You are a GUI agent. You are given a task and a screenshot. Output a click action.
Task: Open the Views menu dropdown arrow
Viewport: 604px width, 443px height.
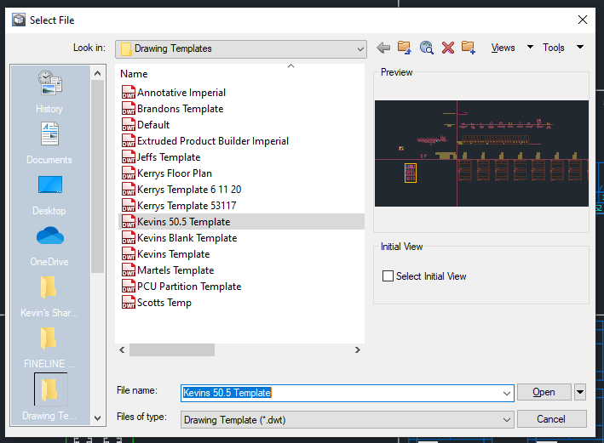(530, 47)
